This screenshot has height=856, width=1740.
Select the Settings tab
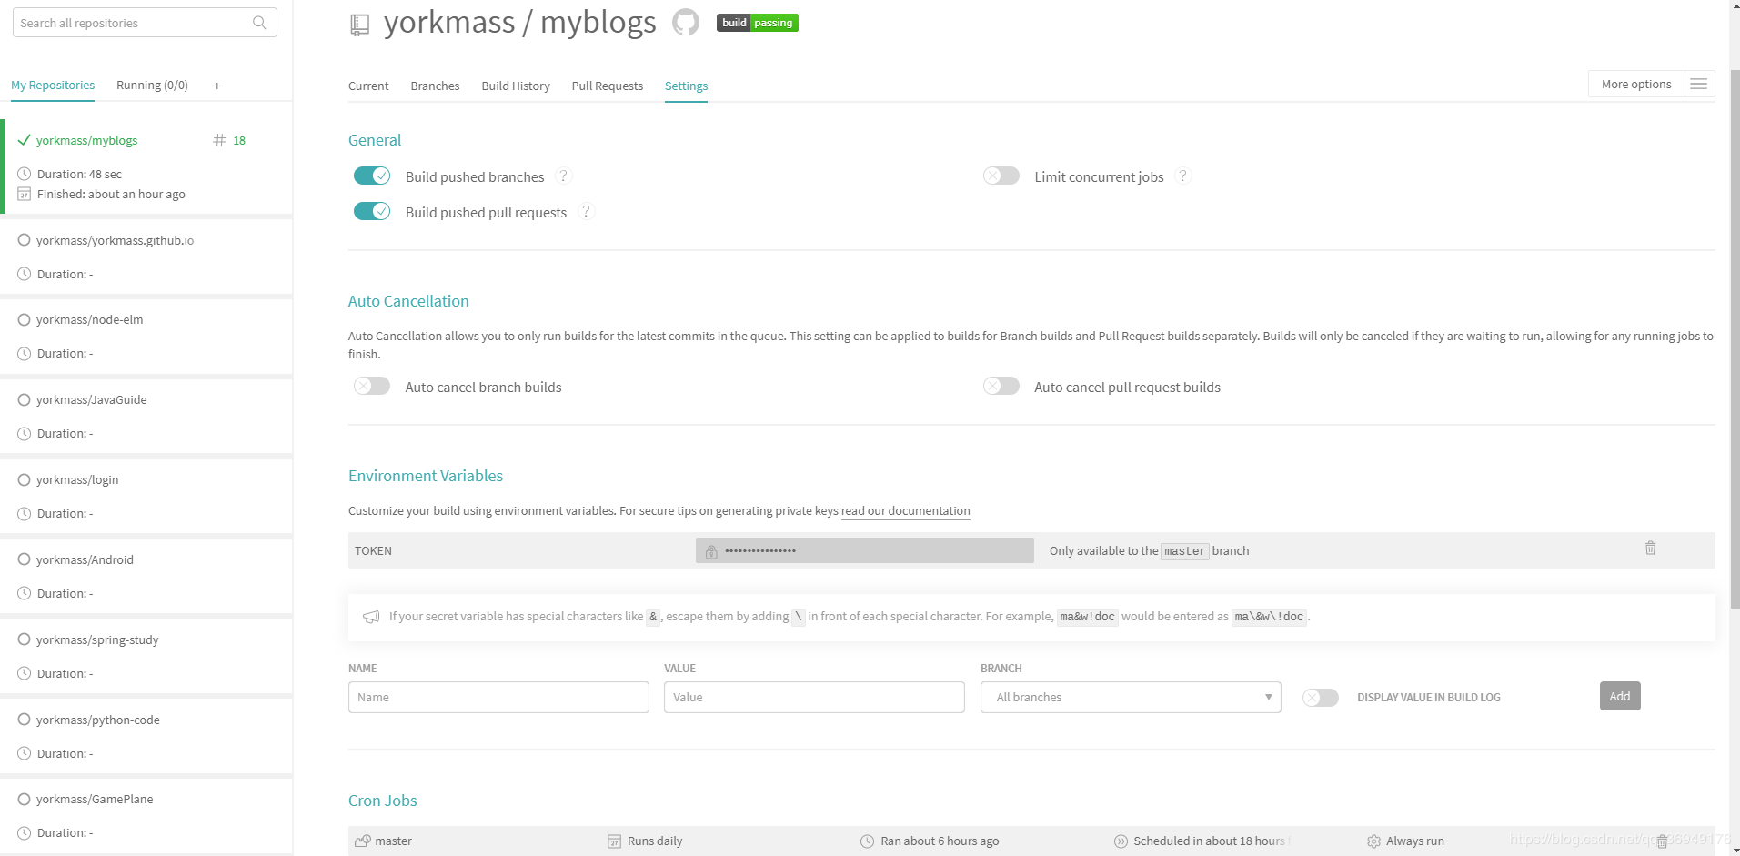[x=686, y=86]
